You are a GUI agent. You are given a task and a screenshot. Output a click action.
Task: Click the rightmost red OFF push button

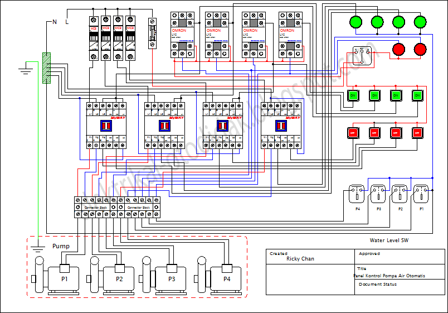(417, 133)
